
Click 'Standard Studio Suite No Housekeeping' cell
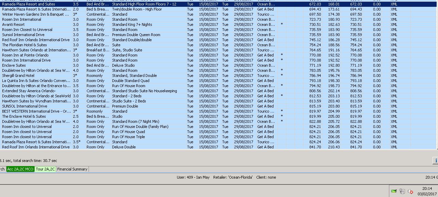coord(144,91)
